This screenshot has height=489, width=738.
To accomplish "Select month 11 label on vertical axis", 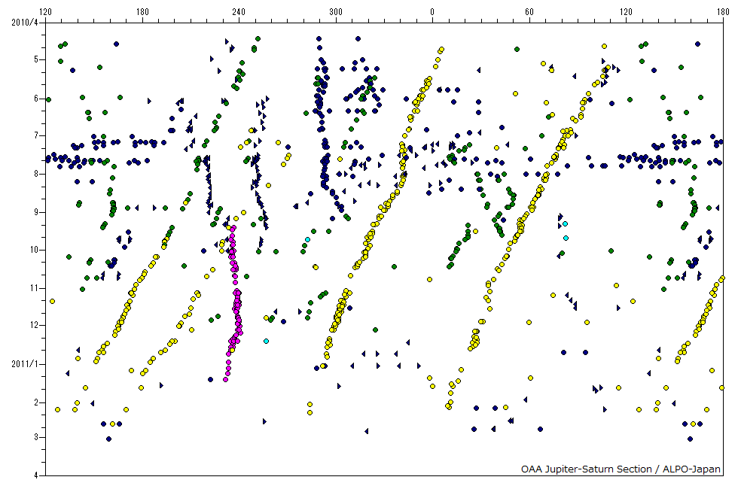I will [34, 287].
